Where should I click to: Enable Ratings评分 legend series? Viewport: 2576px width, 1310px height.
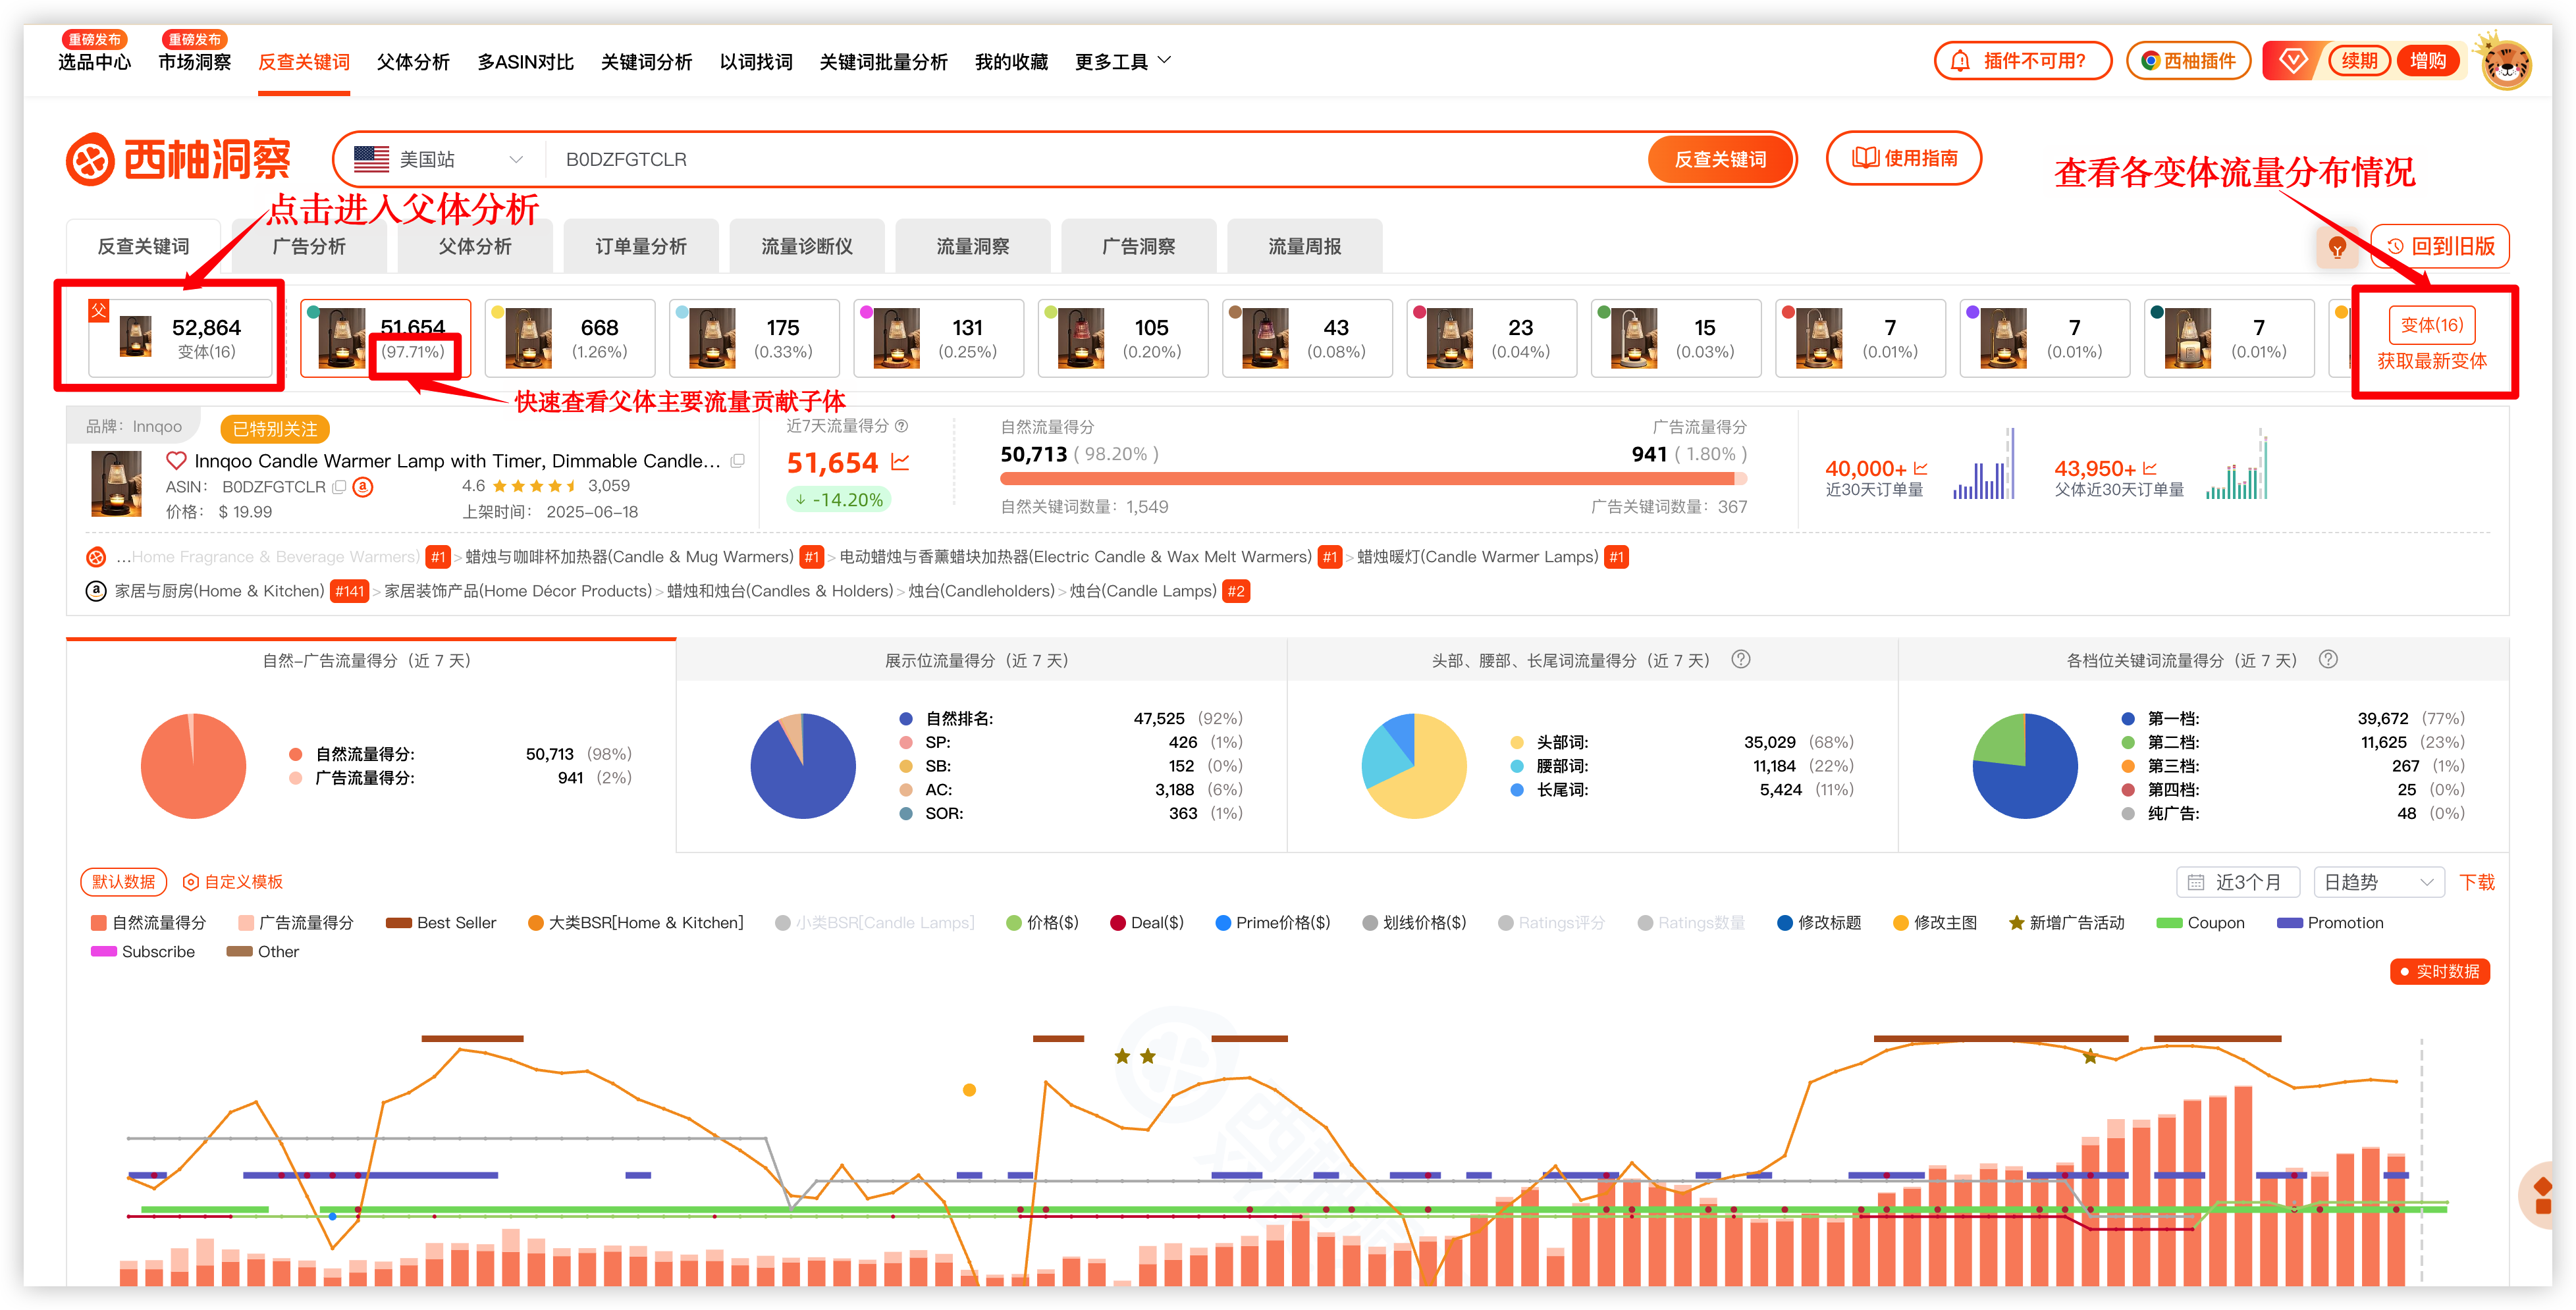click(x=1551, y=923)
